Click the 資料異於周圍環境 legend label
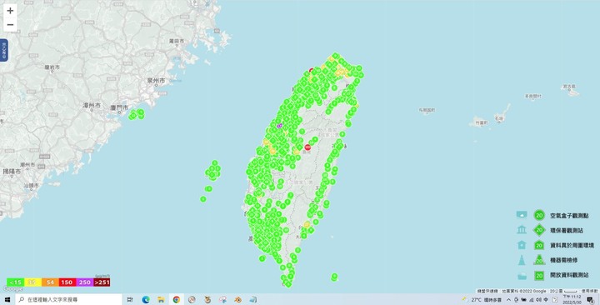 coord(572,245)
